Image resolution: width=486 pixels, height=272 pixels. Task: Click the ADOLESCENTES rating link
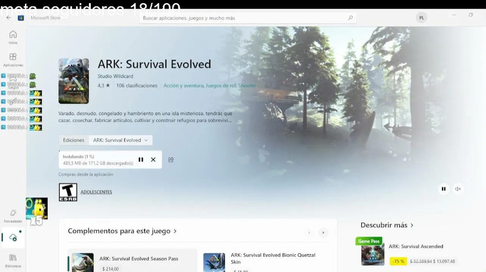coord(96,192)
